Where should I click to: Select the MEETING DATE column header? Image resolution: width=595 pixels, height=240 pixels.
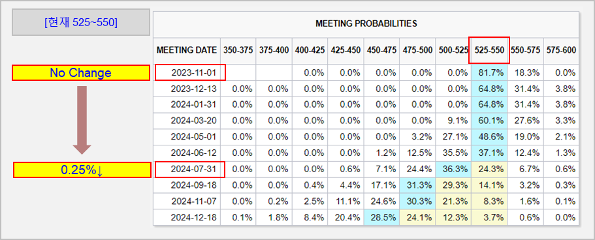coord(187,50)
